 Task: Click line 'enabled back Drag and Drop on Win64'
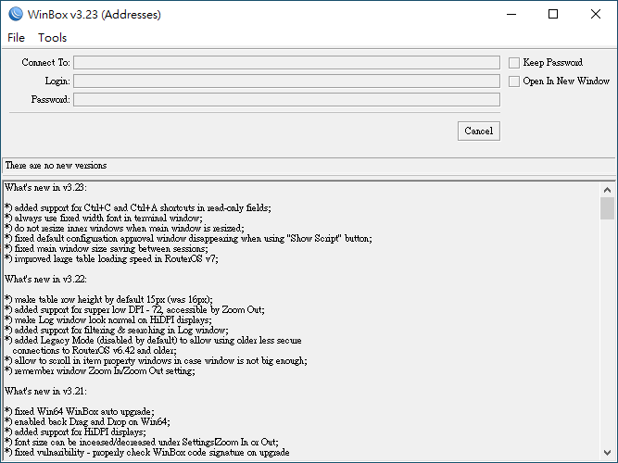[87, 422]
